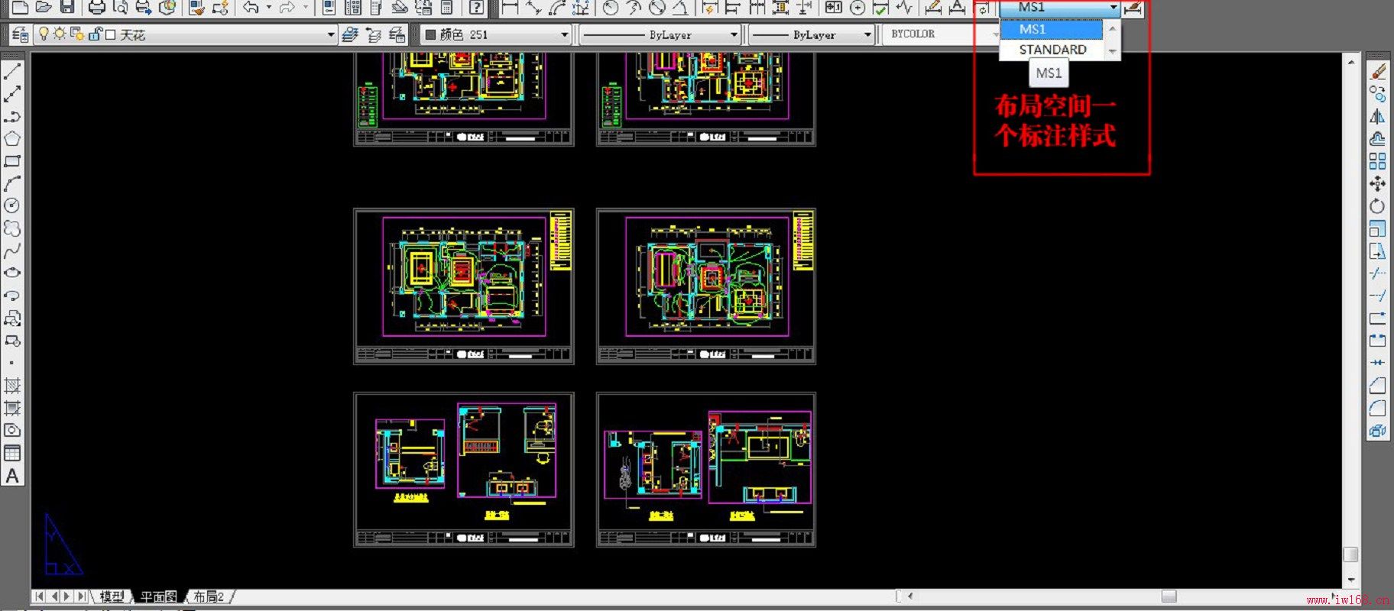
Task: Switch to the 布局2 layout tab
Action: pyautogui.click(x=209, y=596)
